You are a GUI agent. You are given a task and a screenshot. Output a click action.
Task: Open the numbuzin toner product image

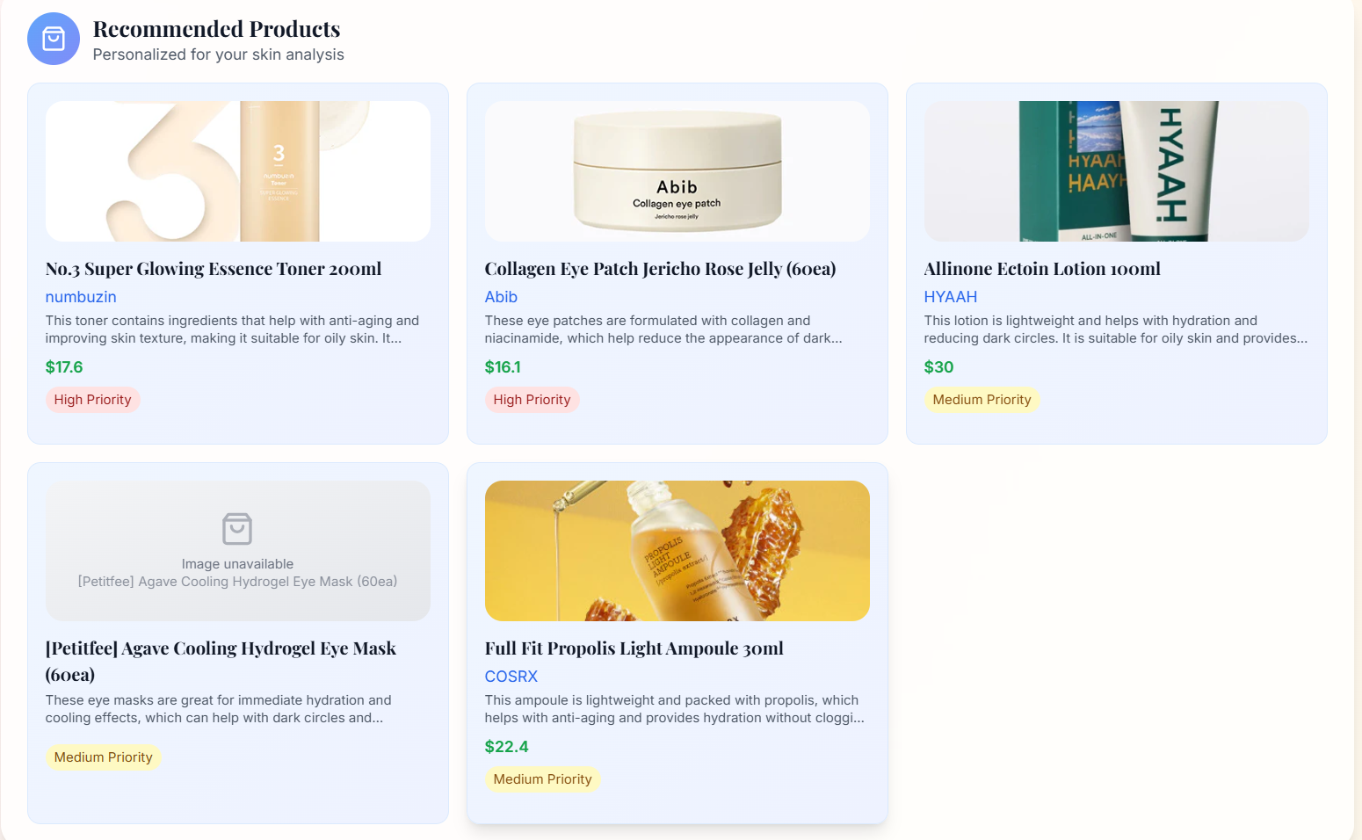pyautogui.click(x=237, y=171)
